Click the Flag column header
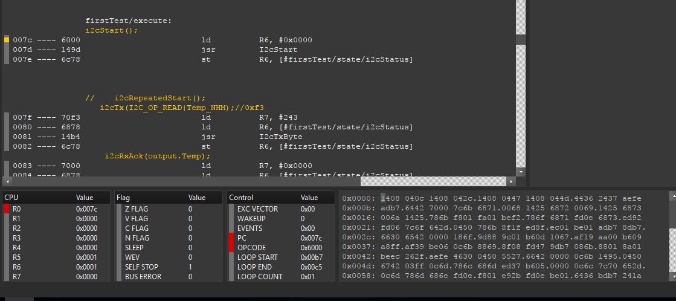Viewport: 676px width, 301px height. (x=123, y=198)
